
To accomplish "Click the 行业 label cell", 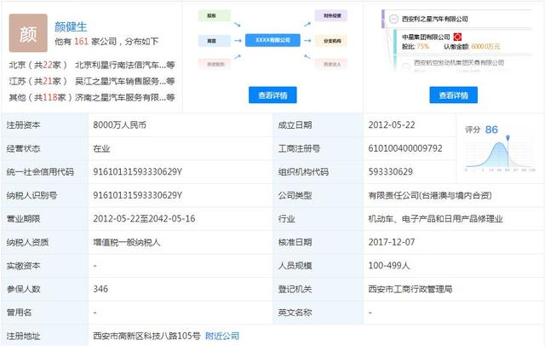I will [318, 219].
